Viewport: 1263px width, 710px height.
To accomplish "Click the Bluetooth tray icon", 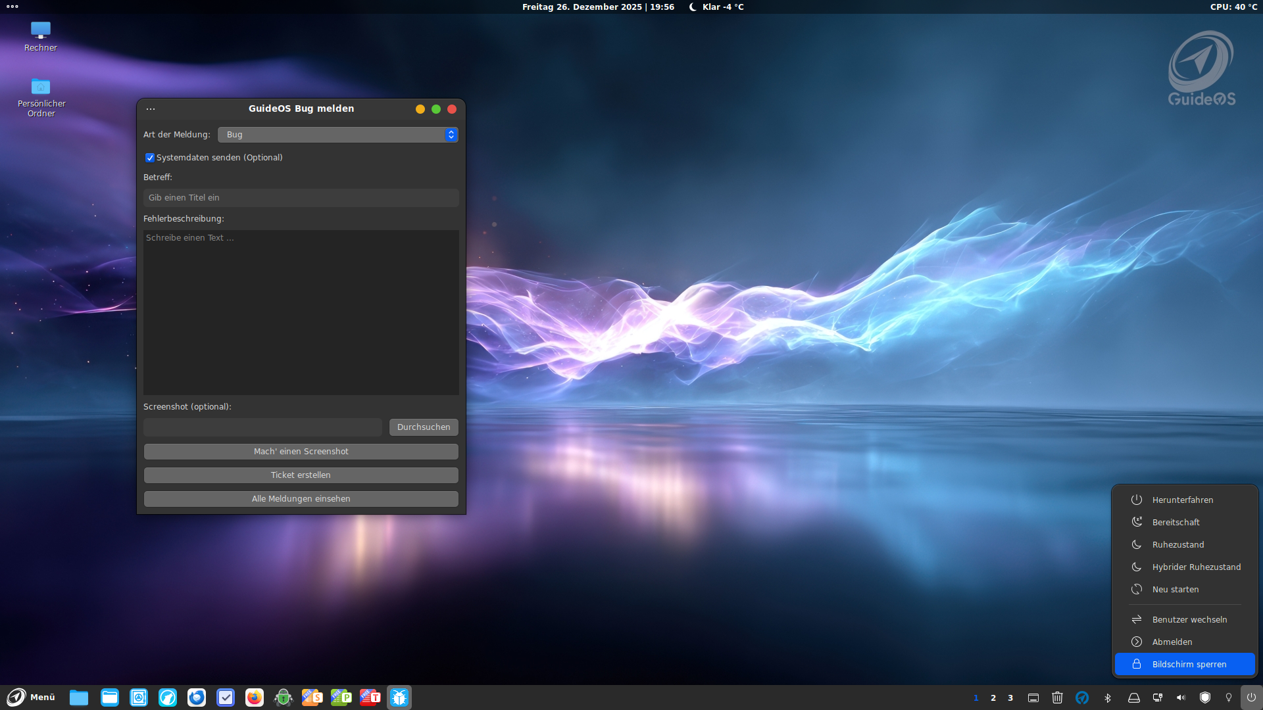I will click(x=1108, y=698).
